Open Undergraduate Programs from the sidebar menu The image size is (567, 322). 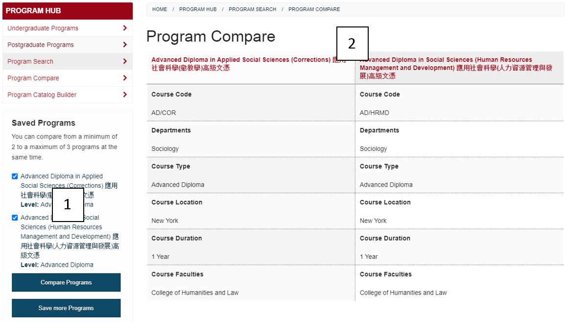[x=43, y=28]
